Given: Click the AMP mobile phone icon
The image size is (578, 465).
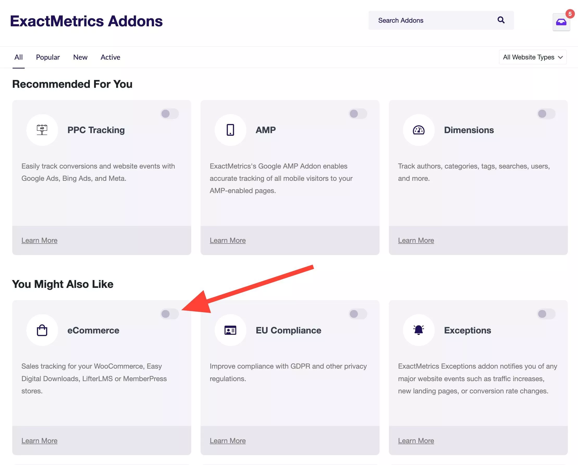Looking at the screenshot, I should (x=230, y=130).
